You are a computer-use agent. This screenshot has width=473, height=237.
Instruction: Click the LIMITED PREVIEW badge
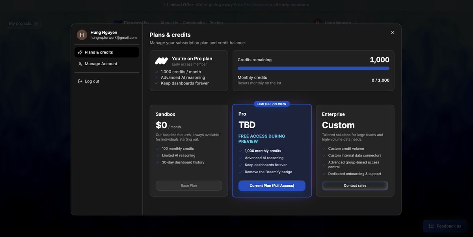click(272, 104)
